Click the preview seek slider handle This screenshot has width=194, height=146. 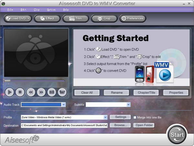click(7, 81)
